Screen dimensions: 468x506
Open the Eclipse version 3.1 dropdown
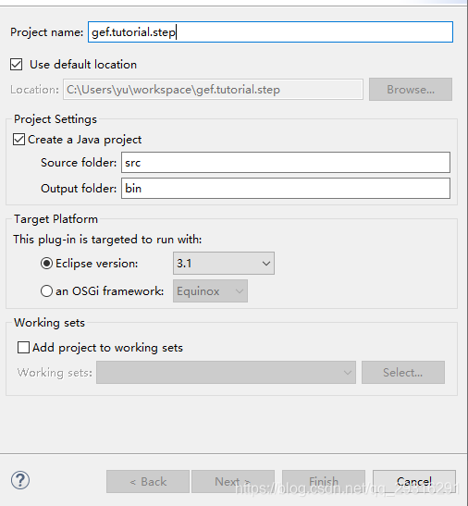224,264
